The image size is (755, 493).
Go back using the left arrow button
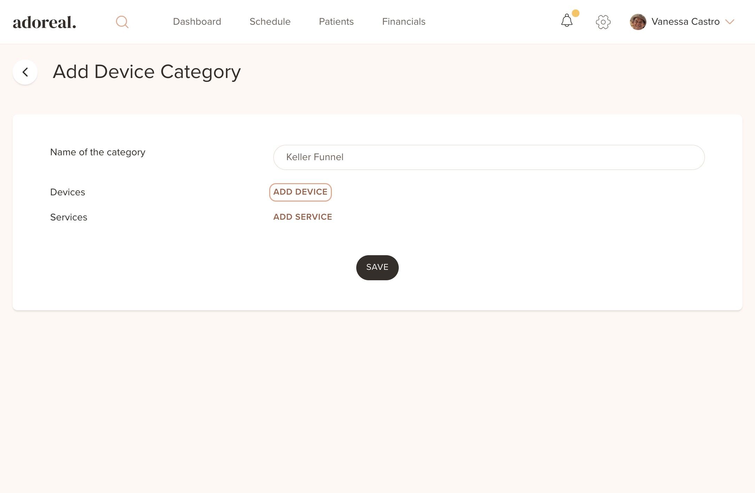pos(25,72)
